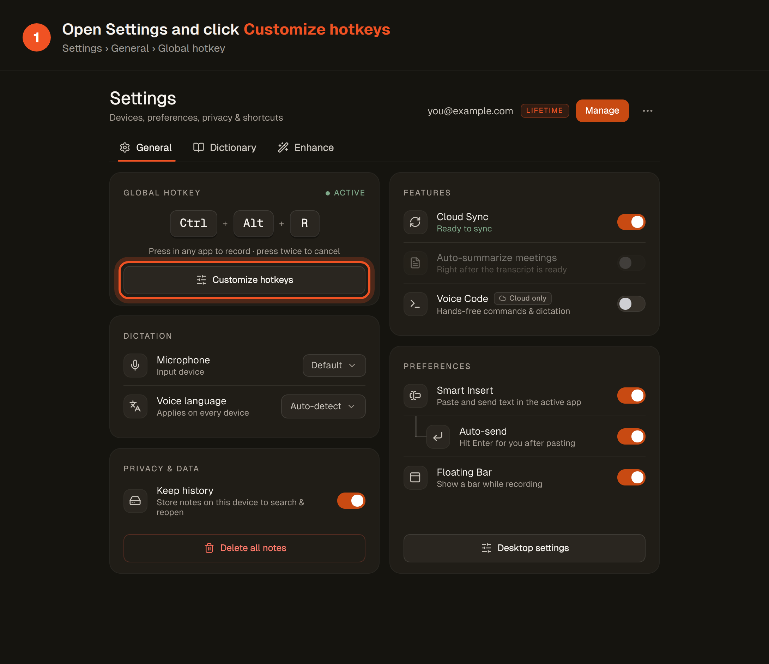Switch off the Keep history toggle
Viewport: 769px width, 664px height.
click(x=351, y=501)
